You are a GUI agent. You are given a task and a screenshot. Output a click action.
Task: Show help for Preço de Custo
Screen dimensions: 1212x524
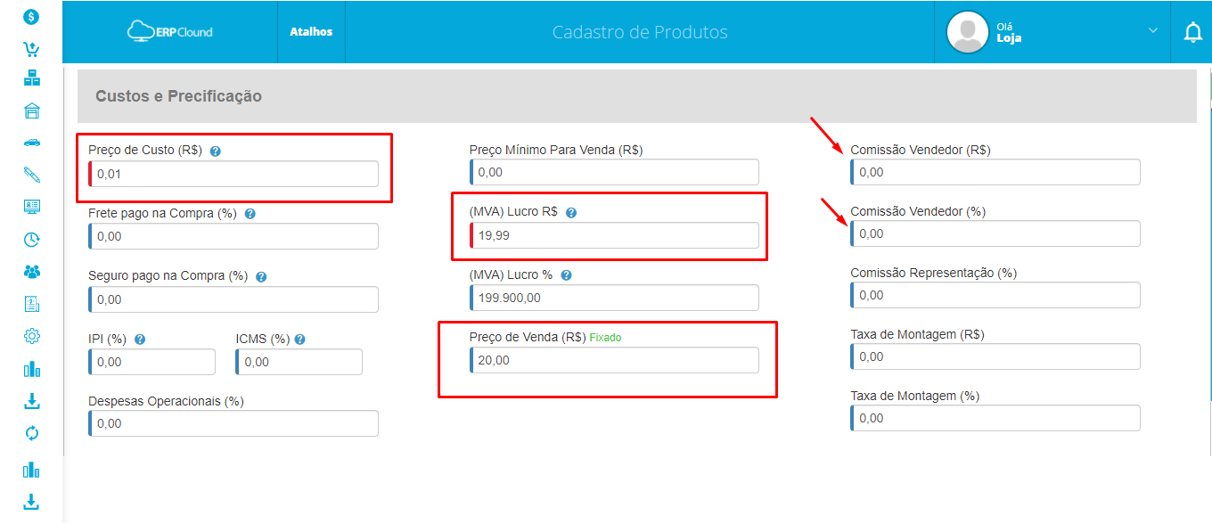pyautogui.click(x=215, y=151)
